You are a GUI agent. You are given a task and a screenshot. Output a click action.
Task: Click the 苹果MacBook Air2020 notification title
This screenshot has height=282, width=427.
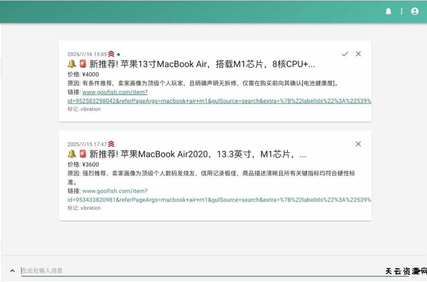click(x=197, y=154)
